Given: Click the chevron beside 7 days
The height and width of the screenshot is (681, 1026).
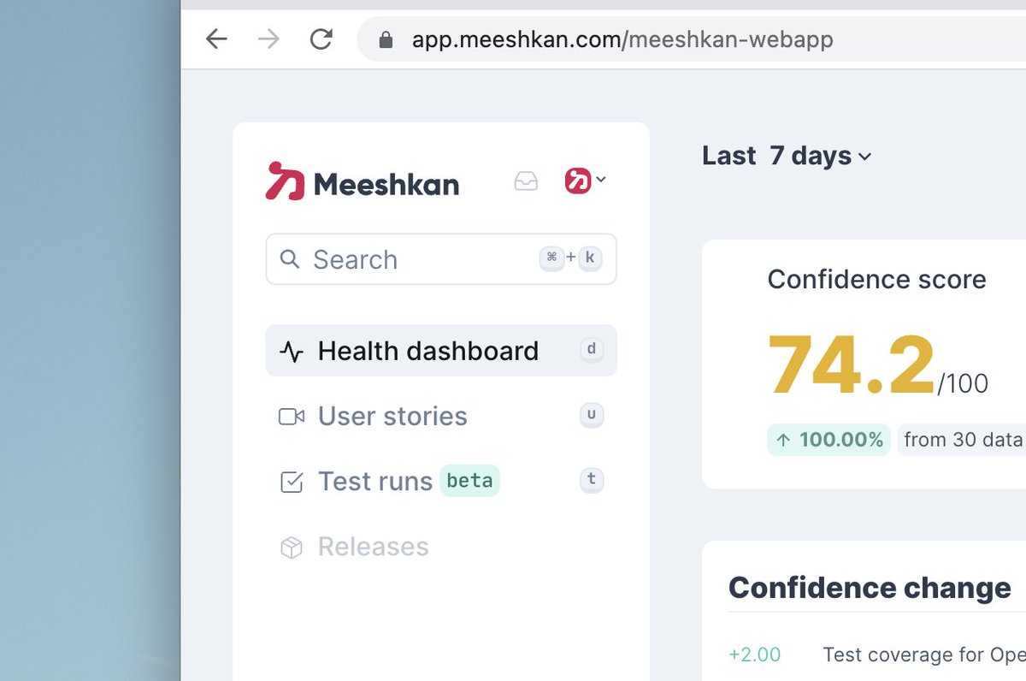Looking at the screenshot, I should click(x=864, y=157).
